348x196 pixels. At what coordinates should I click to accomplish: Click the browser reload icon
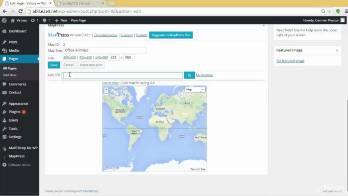click(20, 11)
